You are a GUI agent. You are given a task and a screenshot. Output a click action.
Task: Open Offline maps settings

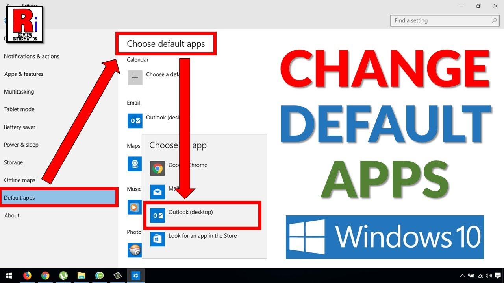20,180
